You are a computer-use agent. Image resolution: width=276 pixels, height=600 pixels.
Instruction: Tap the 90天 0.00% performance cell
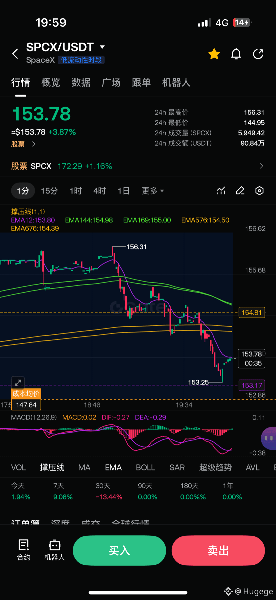tap(148, 491)
